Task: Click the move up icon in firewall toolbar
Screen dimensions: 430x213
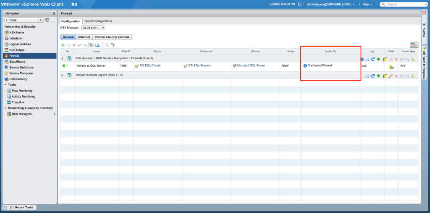Action: tap(79, 45)
